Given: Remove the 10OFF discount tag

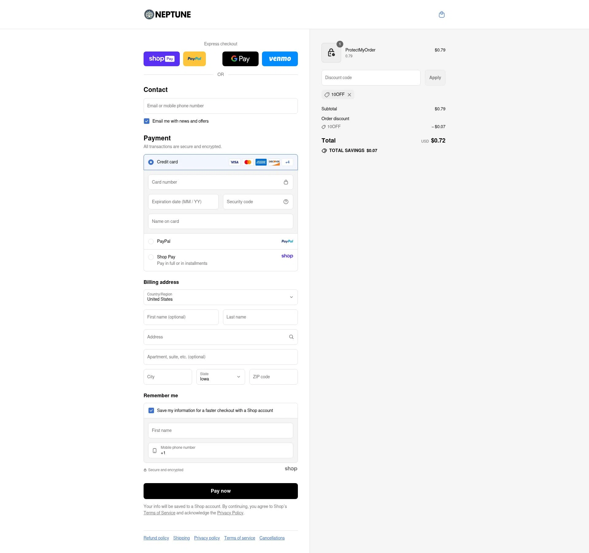Looking at the screenshot, I should 349,94.
